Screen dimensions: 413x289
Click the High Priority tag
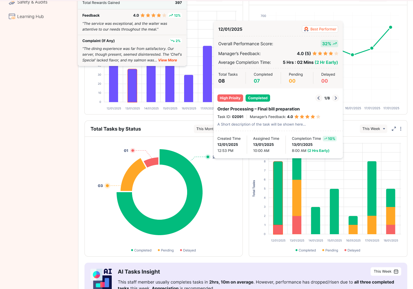(x=230, y=98)
